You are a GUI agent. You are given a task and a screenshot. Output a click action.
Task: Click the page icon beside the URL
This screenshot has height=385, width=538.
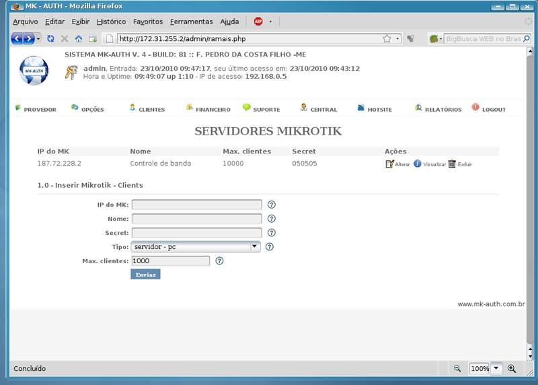pyautogui.click(x=109, y=38)
